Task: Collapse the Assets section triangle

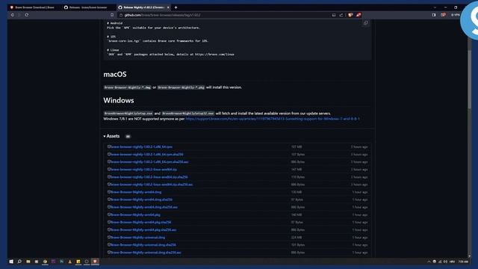Action: coord(105,136)
